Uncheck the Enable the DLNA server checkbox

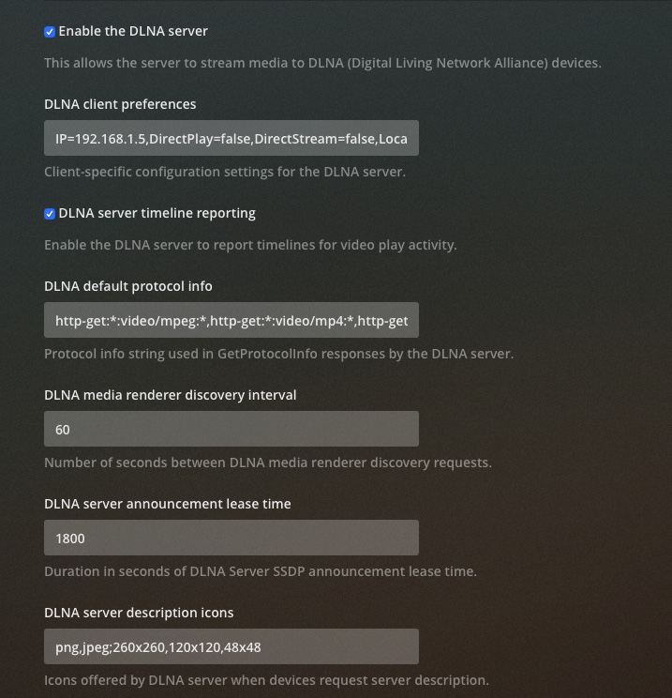[50, 32]
